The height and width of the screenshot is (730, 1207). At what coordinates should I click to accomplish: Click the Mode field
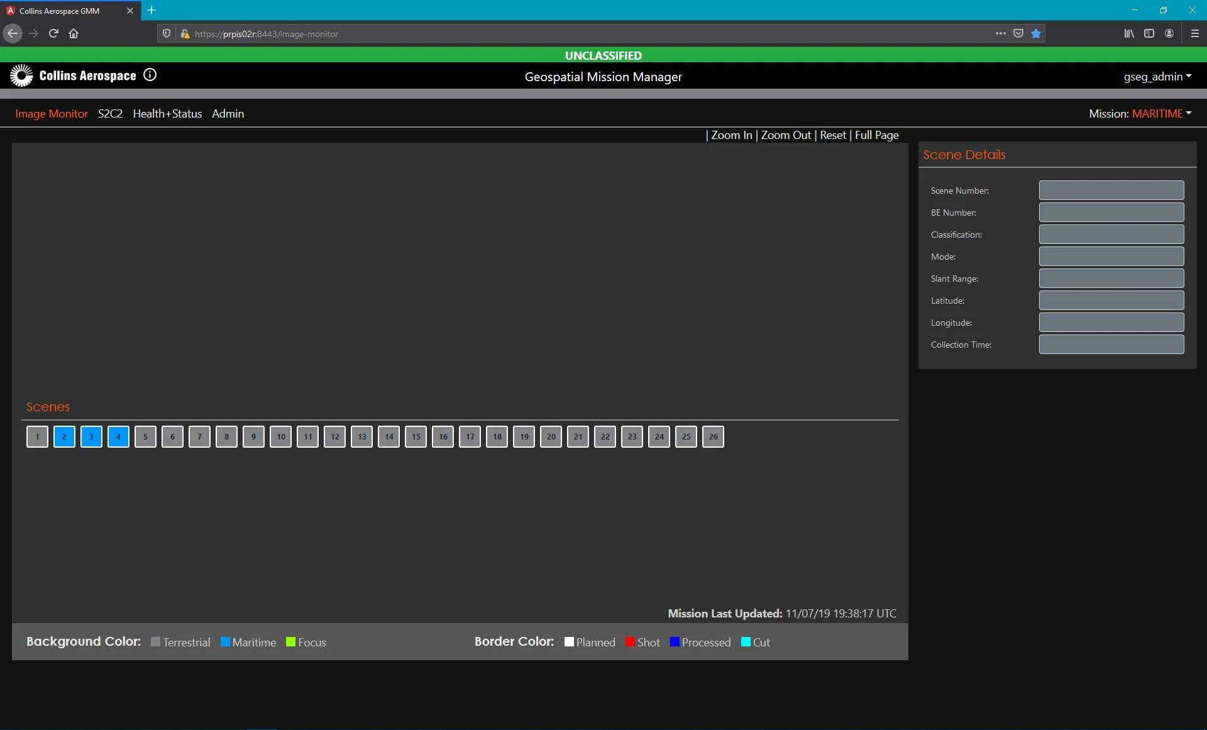pyautogui.click(x=1111, y=257)
